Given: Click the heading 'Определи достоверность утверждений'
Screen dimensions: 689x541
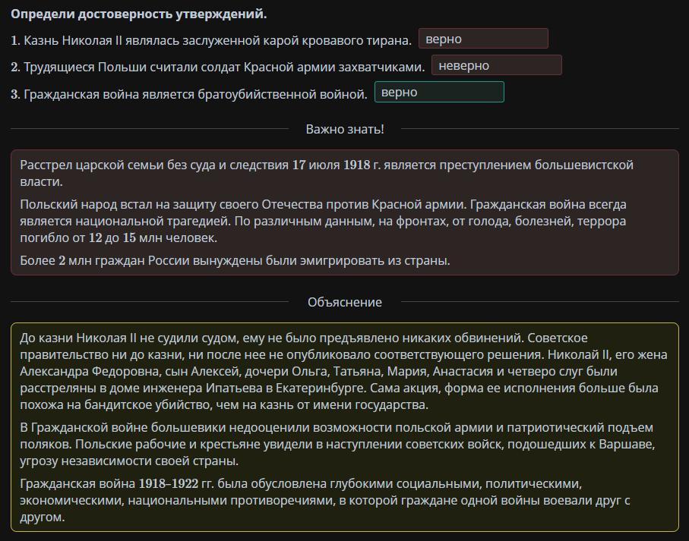Looking at the screenshot, I should (x=139, y=14).
